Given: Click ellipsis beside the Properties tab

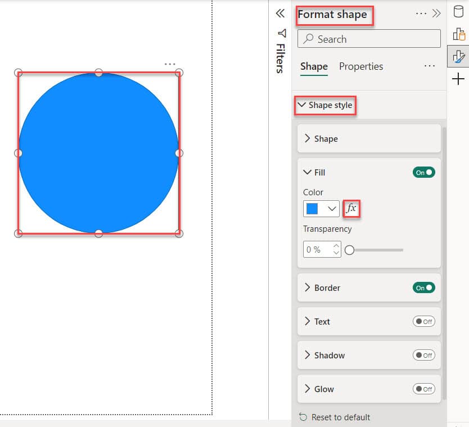Looking at the screenshot, I should click(430, 66).
